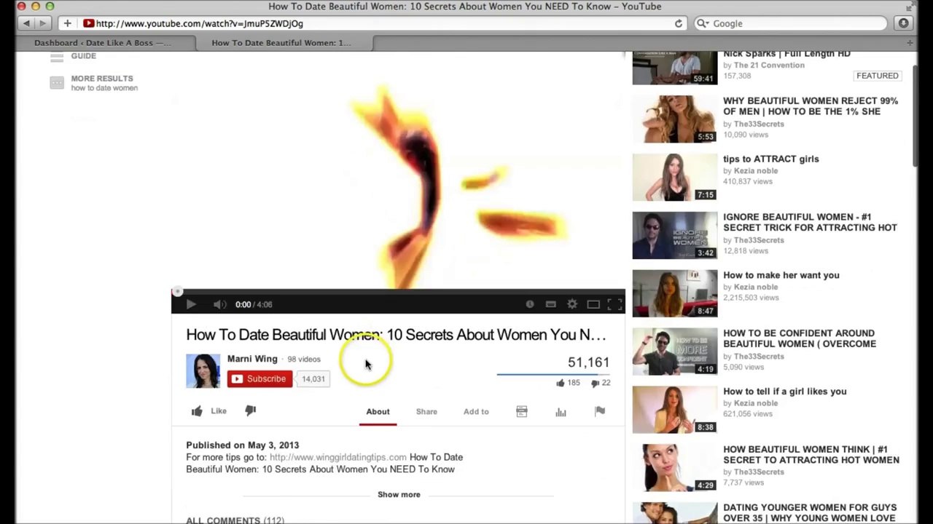Screen dimensions: 933x524
Task: Open the Marni Wing channel name link
Action: (x=252, y=359)
